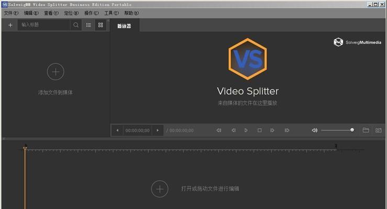Stop playback with the square button
387x209 pixels.
click(x=259, y=130)
